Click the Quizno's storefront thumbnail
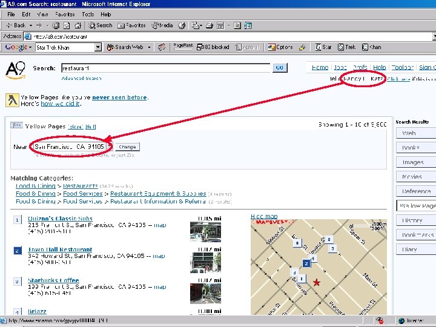 click(205, 231)
